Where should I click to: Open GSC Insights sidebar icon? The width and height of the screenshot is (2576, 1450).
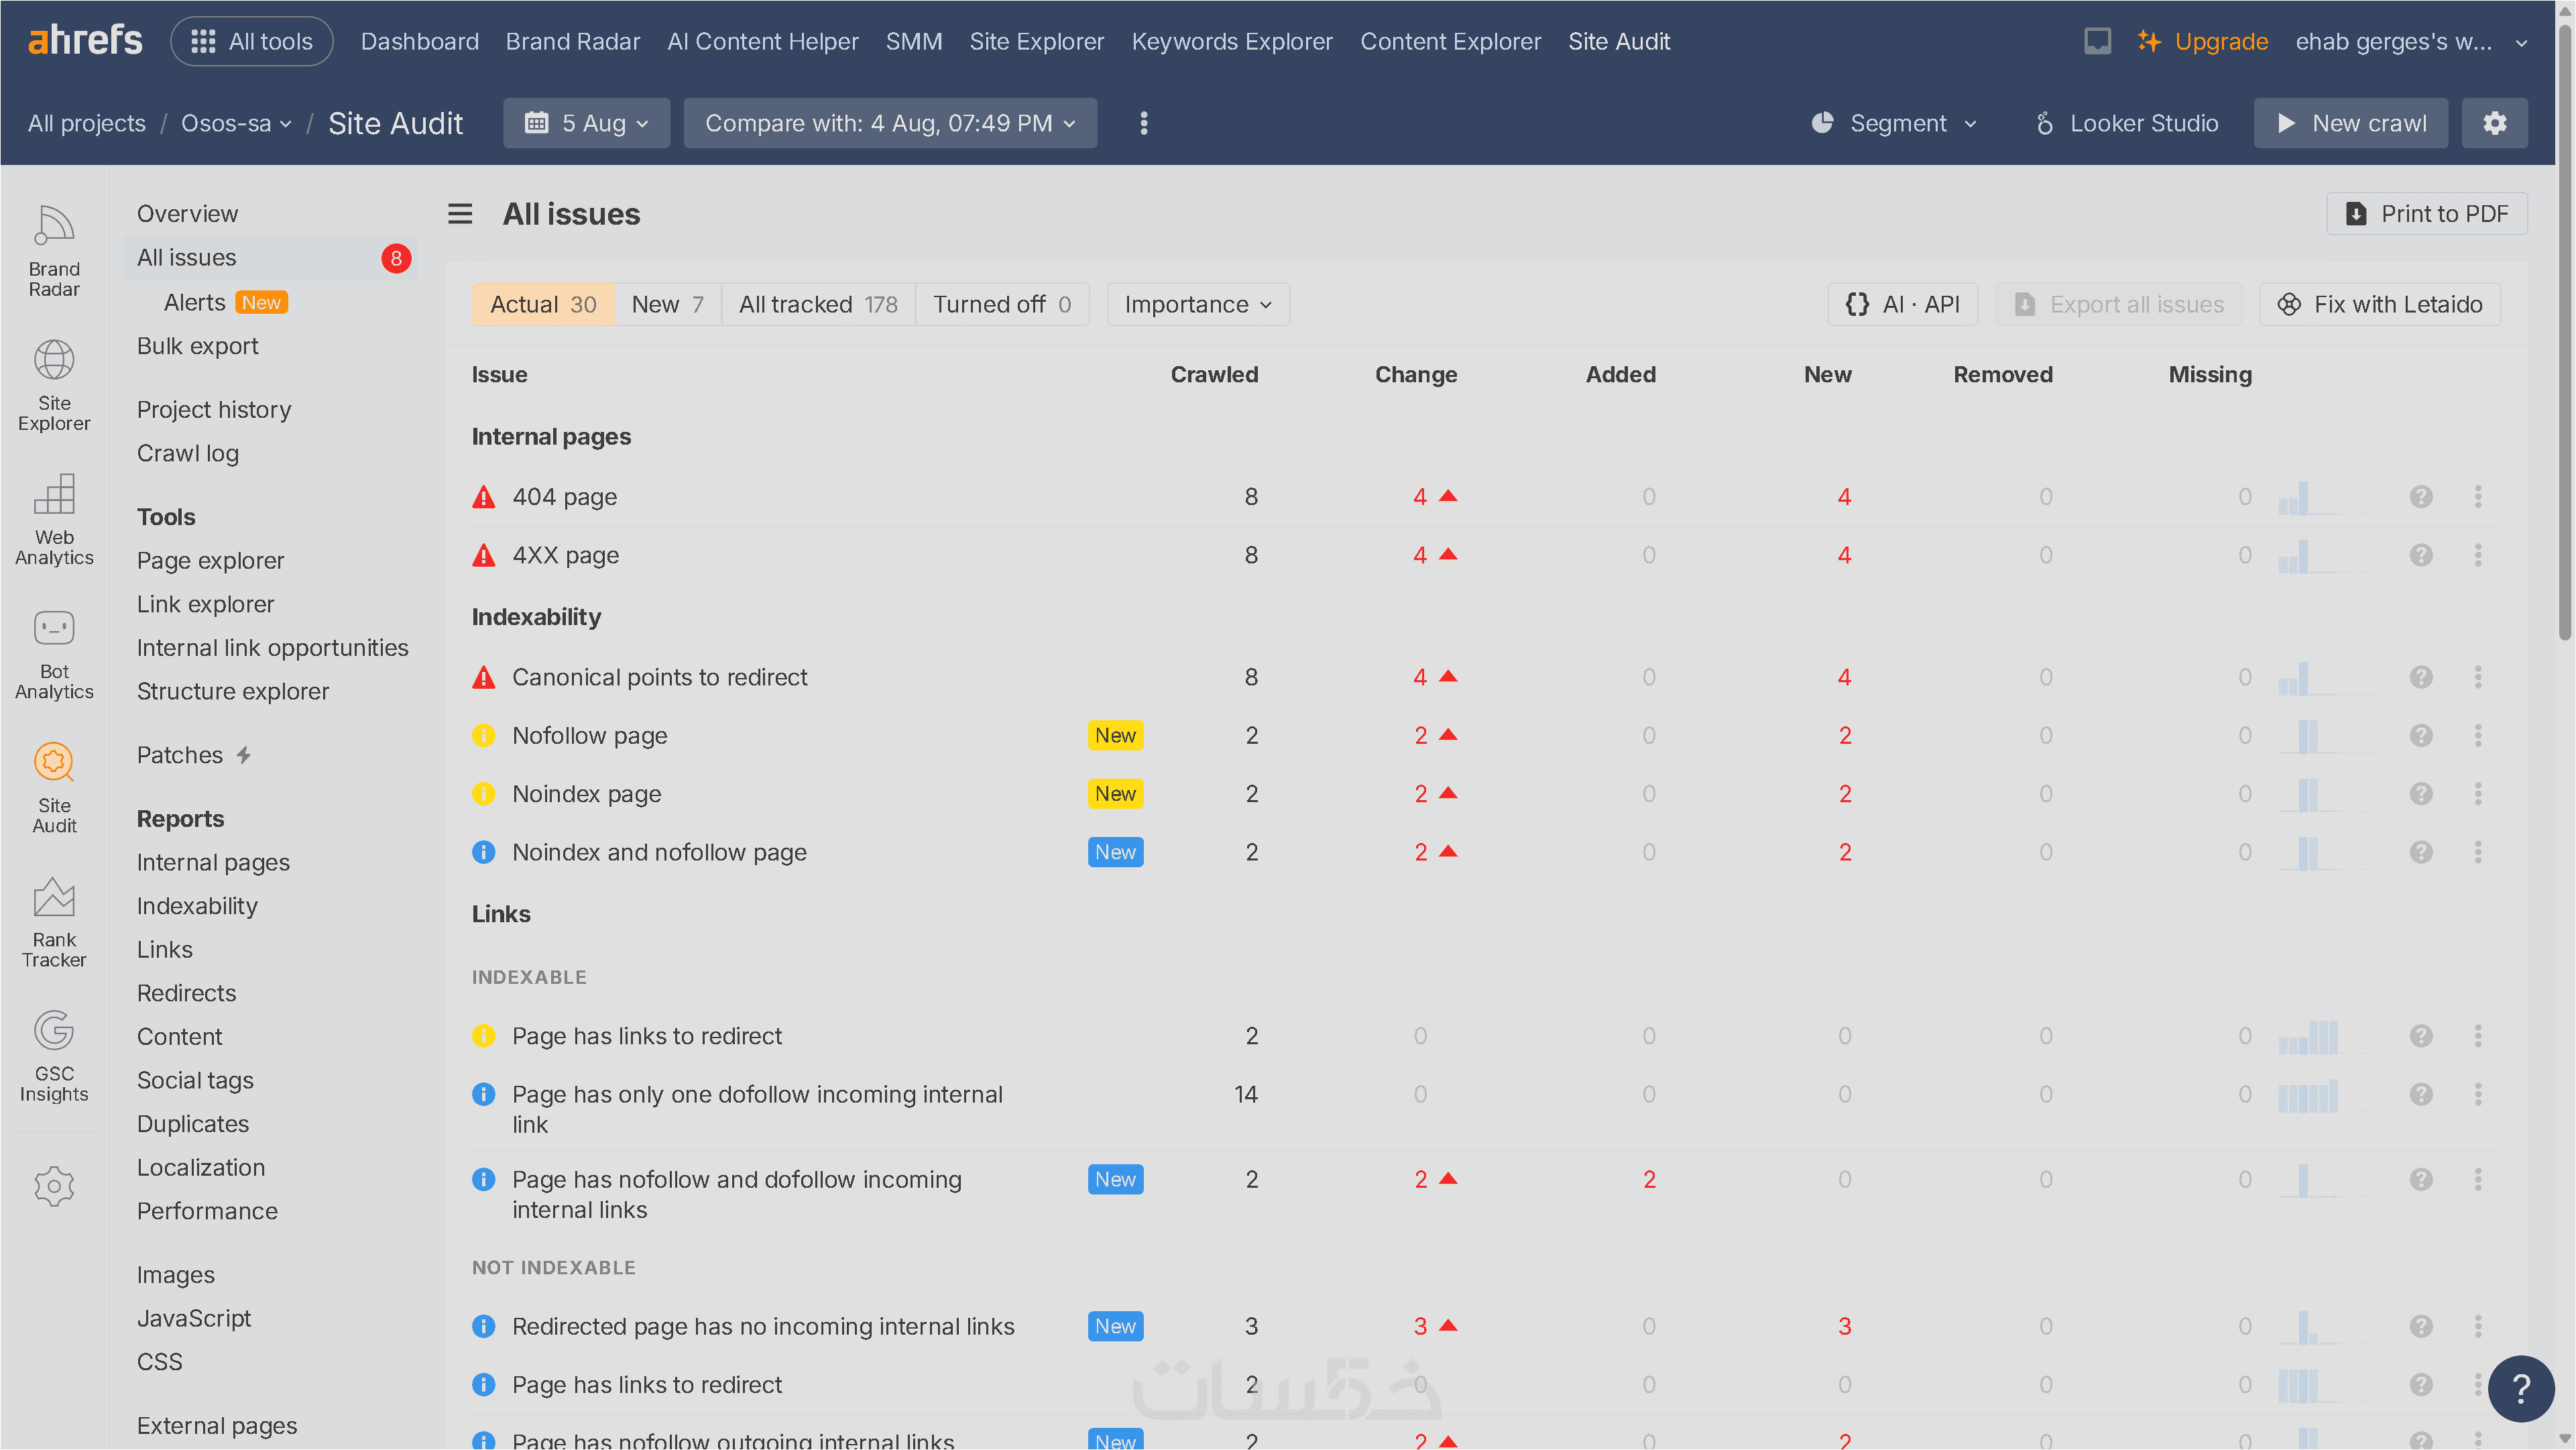click(x=54, y=1056)
